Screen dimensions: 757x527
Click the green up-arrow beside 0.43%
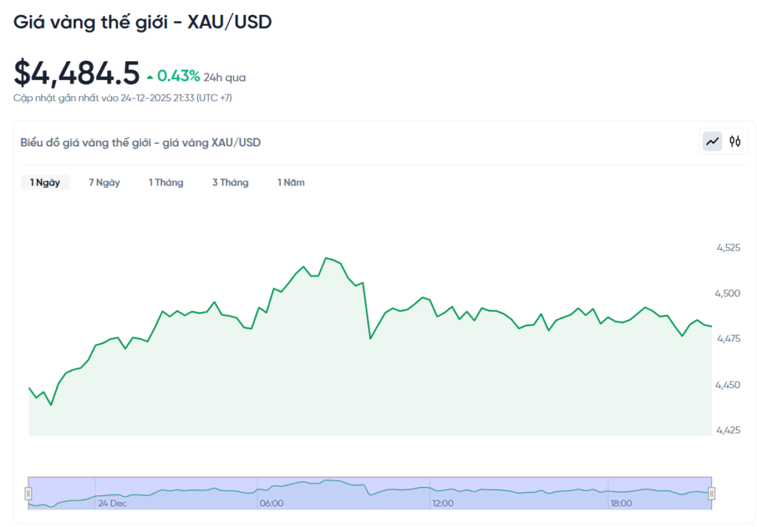click(150, 76)
